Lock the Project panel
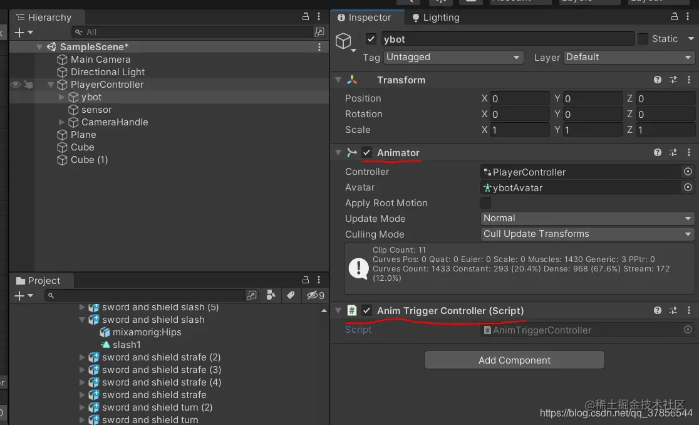The height and width of the screenshot is (425, 699). [x=306, y=280]
